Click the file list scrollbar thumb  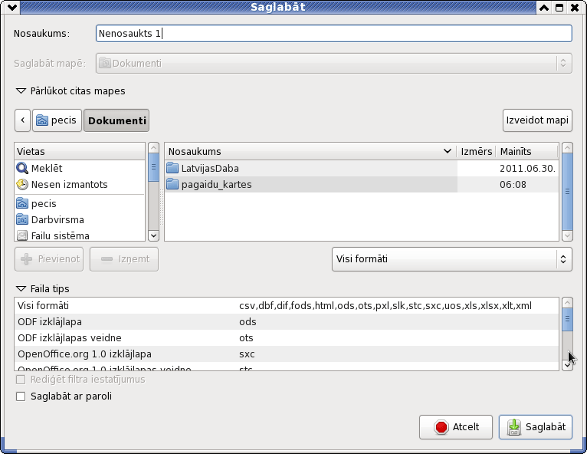(567, 192)
